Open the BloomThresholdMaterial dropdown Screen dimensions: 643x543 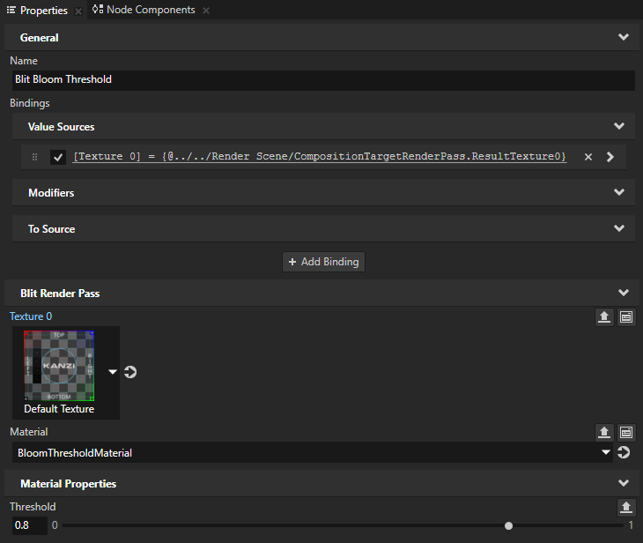point(606,452)
